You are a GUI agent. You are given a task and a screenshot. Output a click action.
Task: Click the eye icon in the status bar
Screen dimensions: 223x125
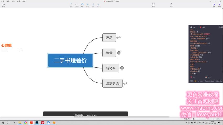point(194,119)
